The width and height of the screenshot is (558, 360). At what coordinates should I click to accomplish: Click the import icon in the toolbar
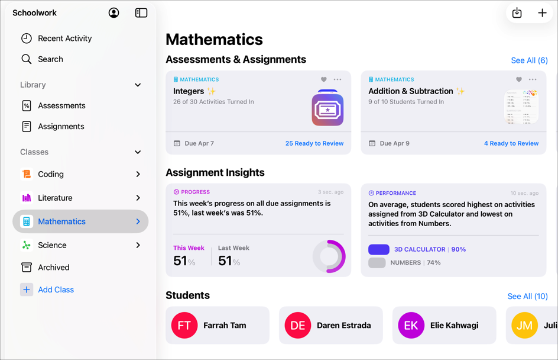tap(517, 12)
